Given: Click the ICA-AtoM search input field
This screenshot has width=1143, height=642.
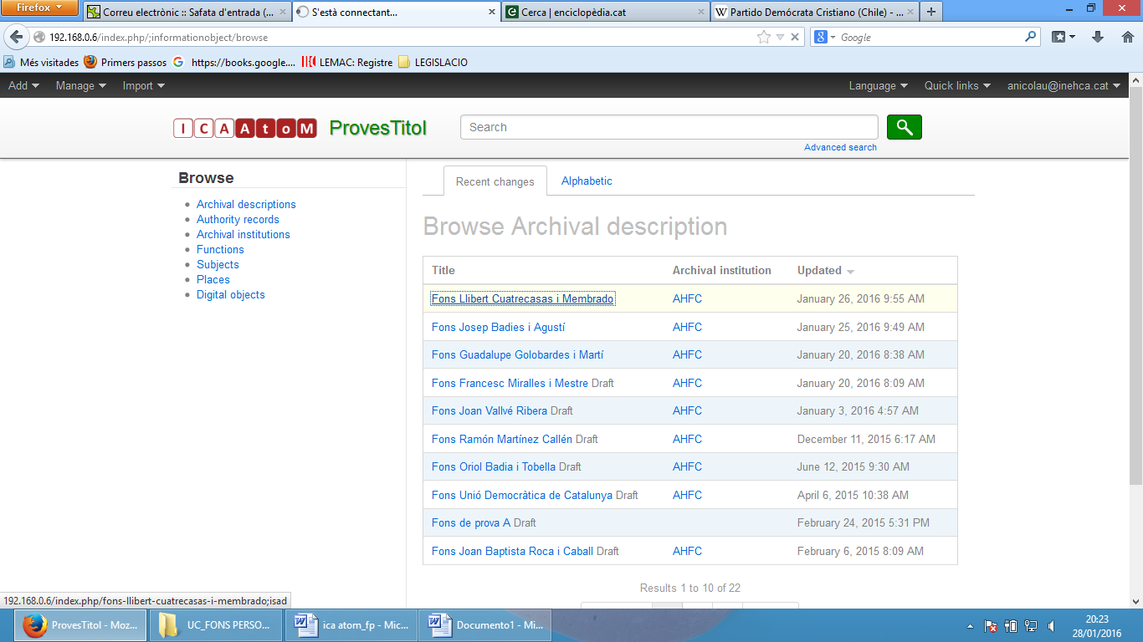Looking at the screenshot, I should [x=669, y=127].
